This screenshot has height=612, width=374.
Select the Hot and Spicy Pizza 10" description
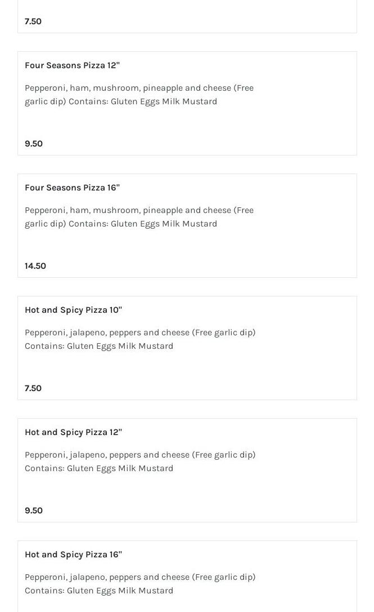140,339
